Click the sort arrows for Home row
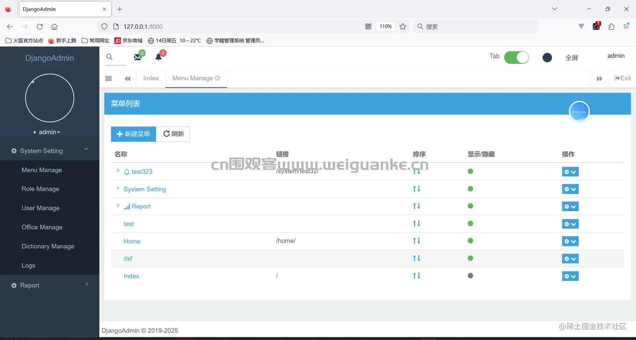This screenshot has height=340, width=636. click(416, 241)
